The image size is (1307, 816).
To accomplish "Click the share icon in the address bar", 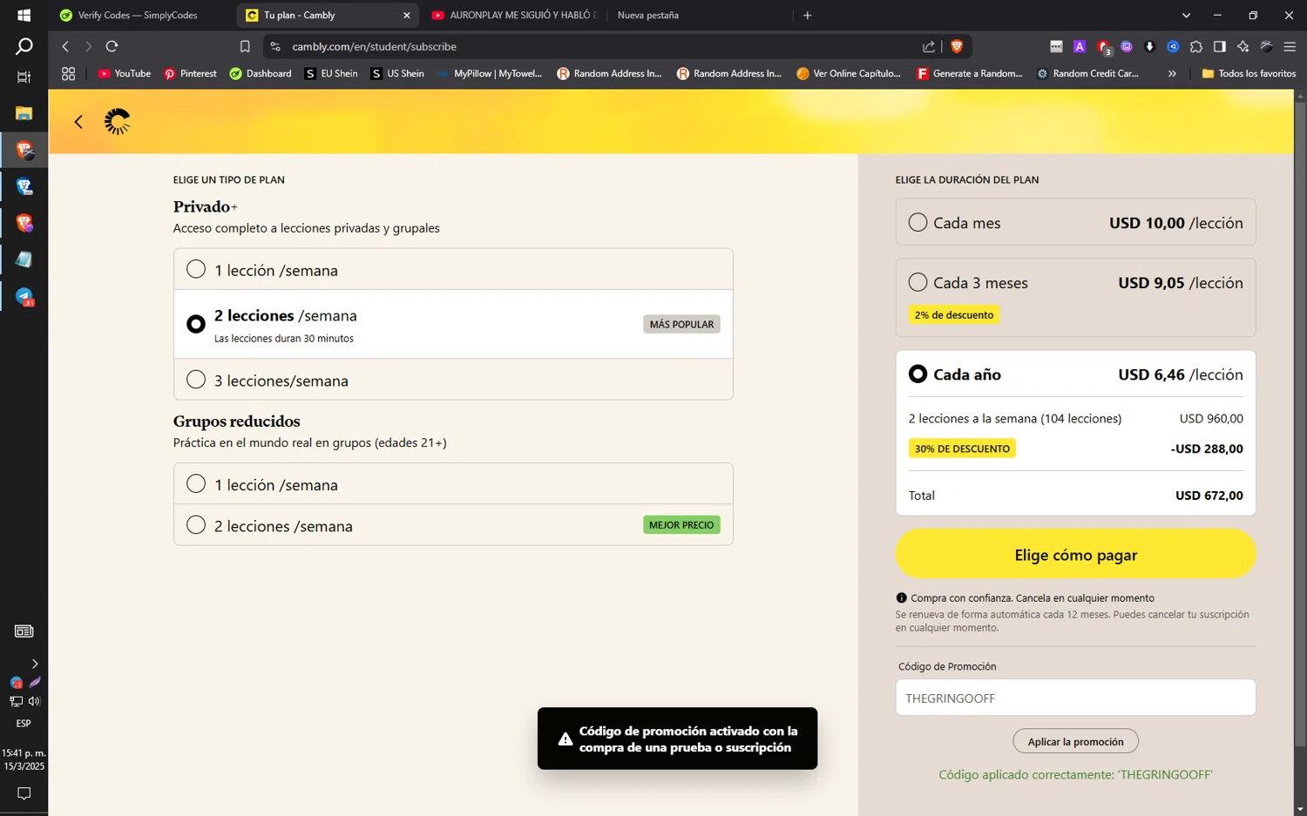I will 929,46.
